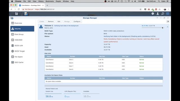Viewport: 180px width, 101px height.
Task: Open the iSCSI LUN section
Action: click(x=22, y=45)
